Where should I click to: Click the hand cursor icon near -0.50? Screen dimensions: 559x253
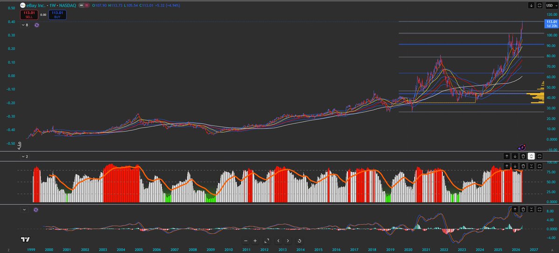(x=19, y=145)
